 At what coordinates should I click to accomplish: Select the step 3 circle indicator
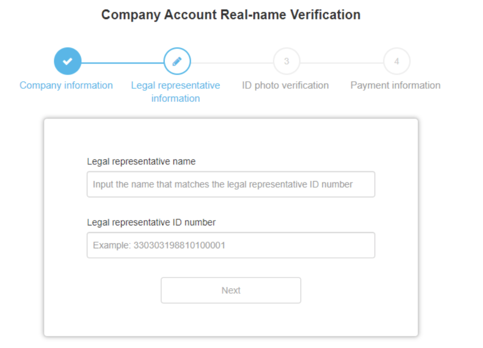(x=286, y=61)
